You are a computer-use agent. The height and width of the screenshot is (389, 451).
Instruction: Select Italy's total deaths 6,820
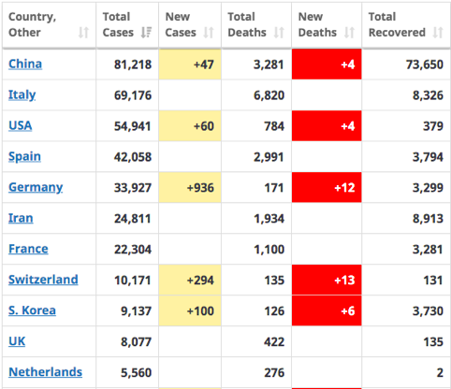[269, 95]
